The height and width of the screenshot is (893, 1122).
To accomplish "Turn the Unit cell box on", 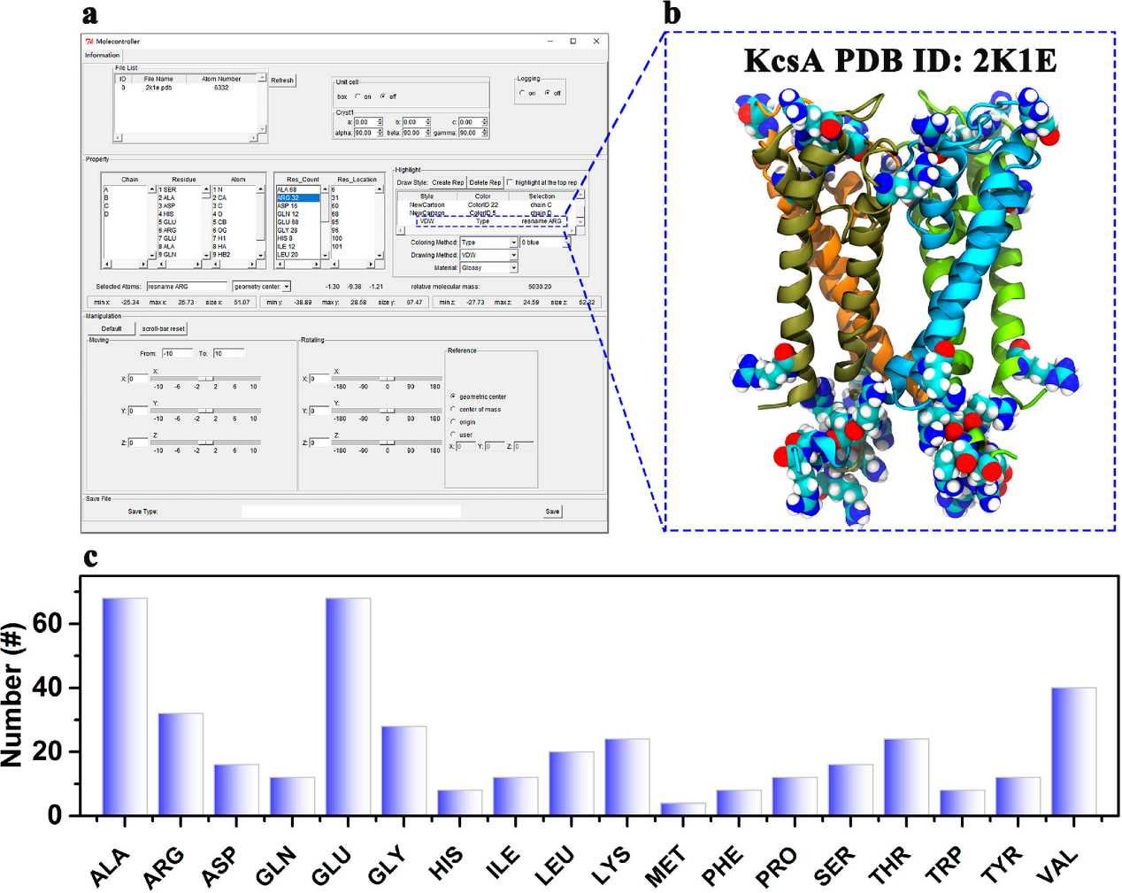I will point(358,96).
